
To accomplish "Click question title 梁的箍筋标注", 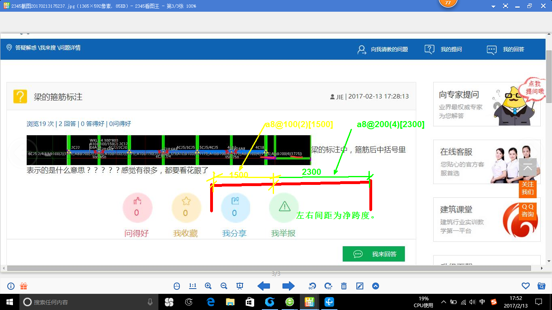I will coord(58,97).
